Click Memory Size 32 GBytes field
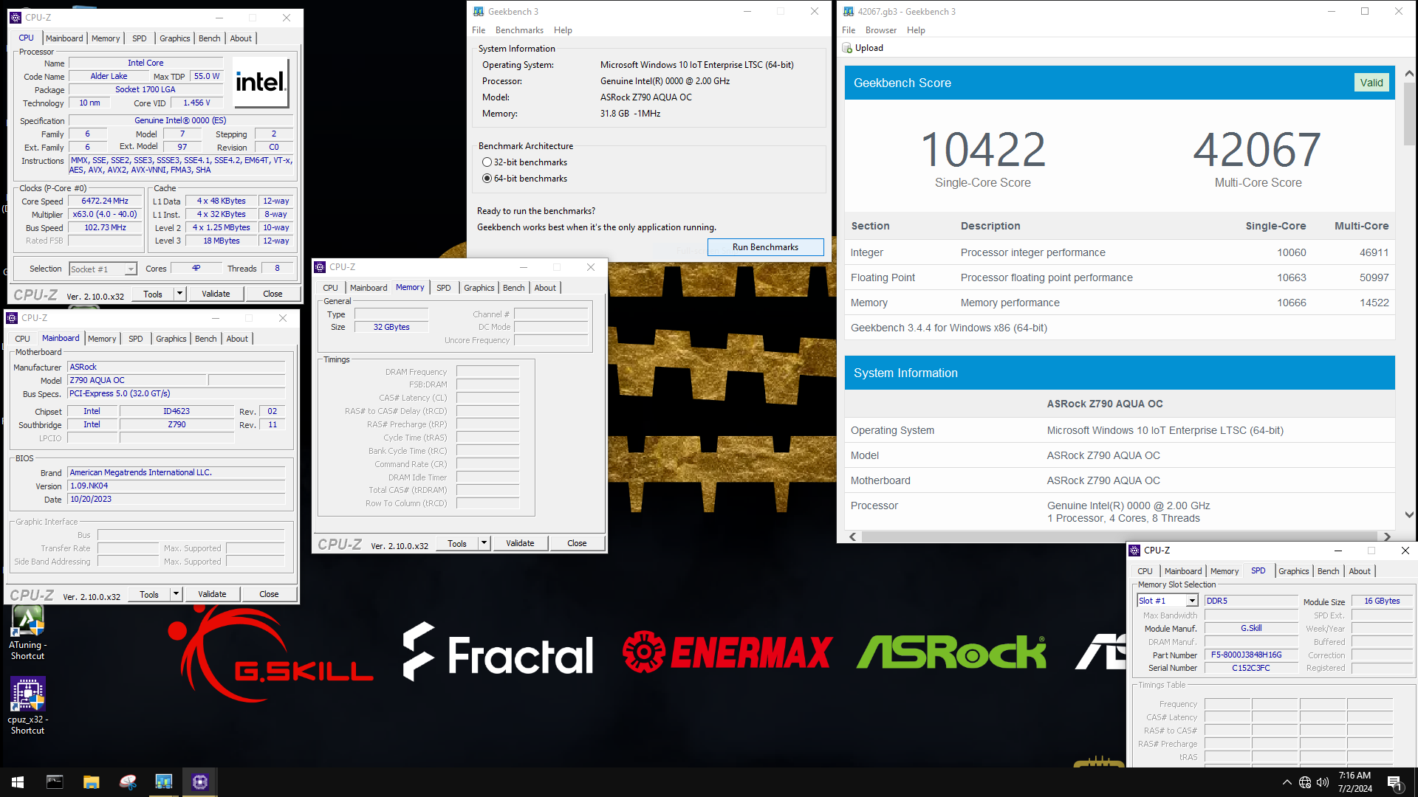 (x=391, y=327)
